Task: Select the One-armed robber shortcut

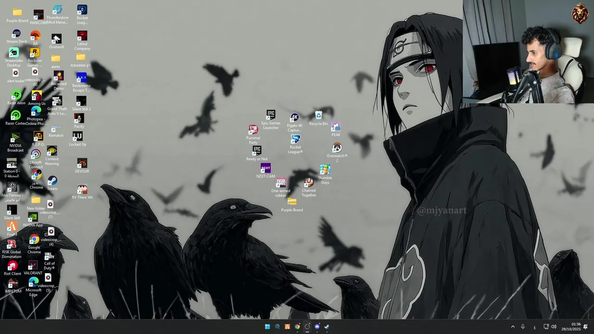Action: click(x=281, y=188)
